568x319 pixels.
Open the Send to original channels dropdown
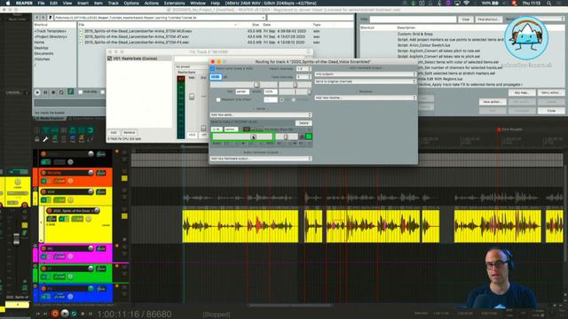[x=366, y=82]
